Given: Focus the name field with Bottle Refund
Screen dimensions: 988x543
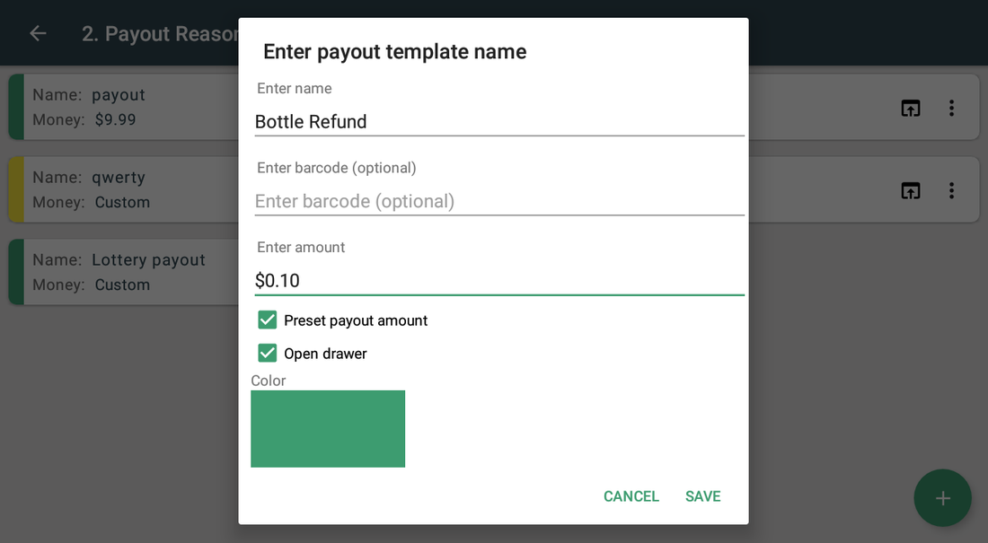Looking at the screenshot, I should pos(499,121).
